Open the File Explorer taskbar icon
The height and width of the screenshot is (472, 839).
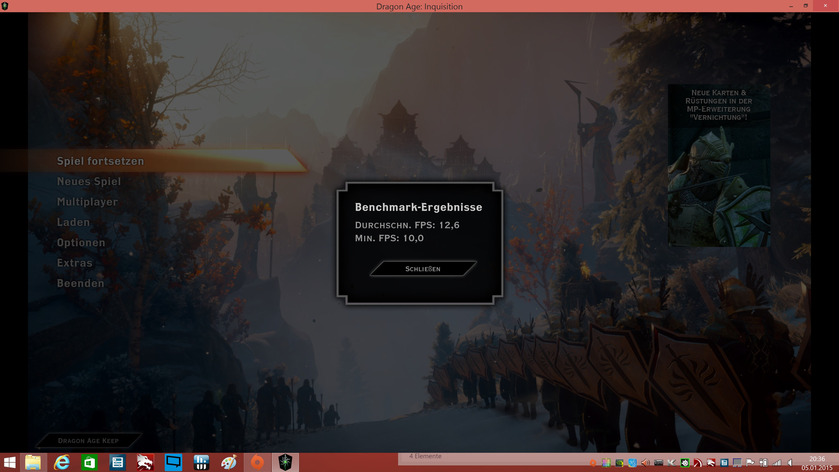pos(33,462)
